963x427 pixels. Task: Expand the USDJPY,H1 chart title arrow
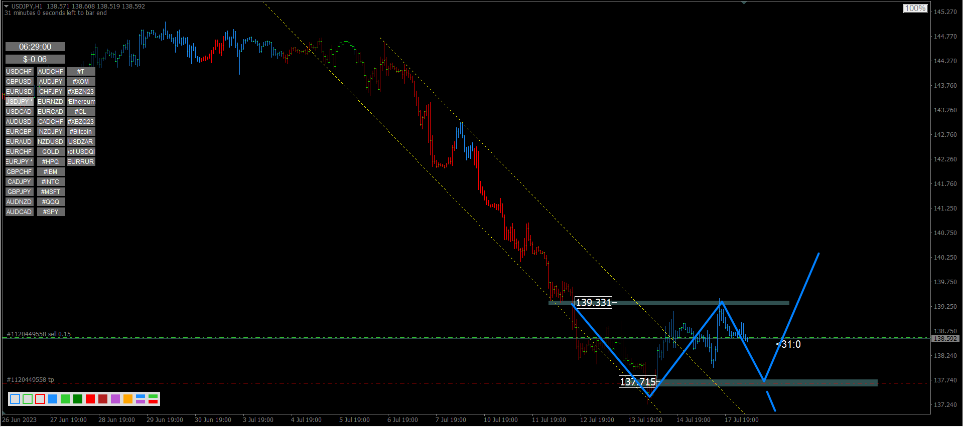[x=7, y=7]
